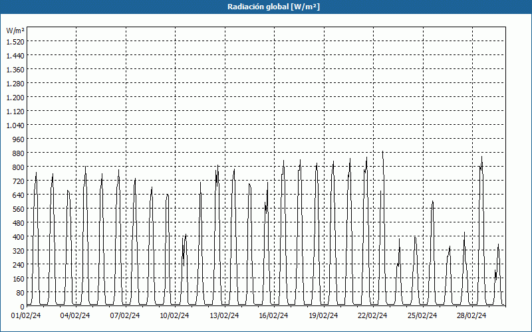Click the 160 y-axis value
Screen dimensions: 532x332
coord(19,279)
